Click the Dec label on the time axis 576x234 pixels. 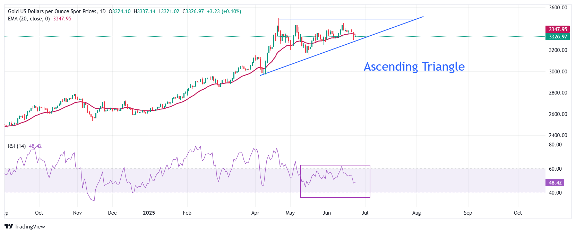112,213
